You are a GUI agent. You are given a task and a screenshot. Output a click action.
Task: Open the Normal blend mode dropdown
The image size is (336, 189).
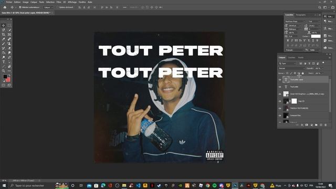click(x=291, y=68)
